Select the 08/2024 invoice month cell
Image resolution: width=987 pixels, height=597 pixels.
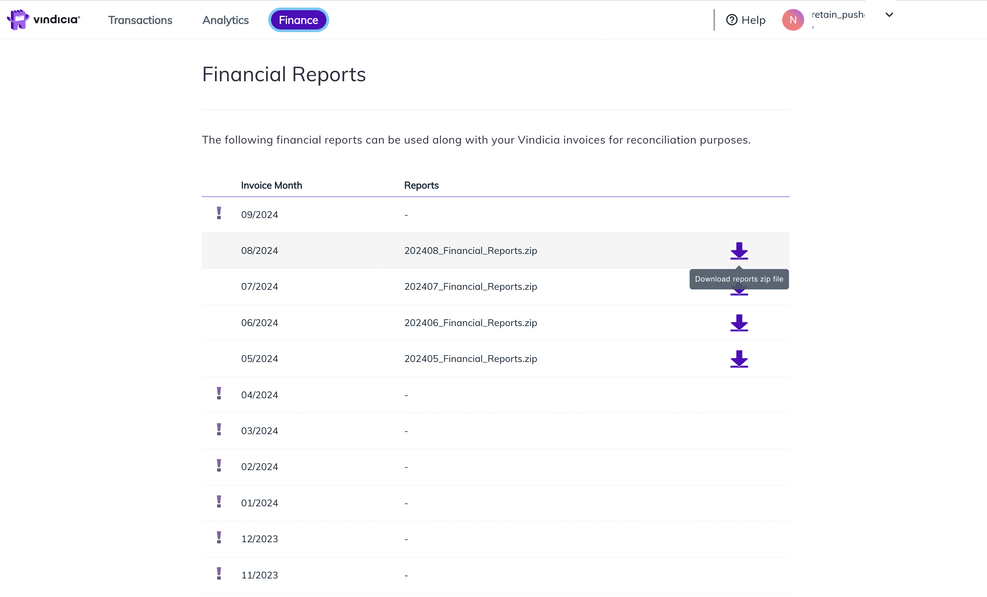click(260, 251)
